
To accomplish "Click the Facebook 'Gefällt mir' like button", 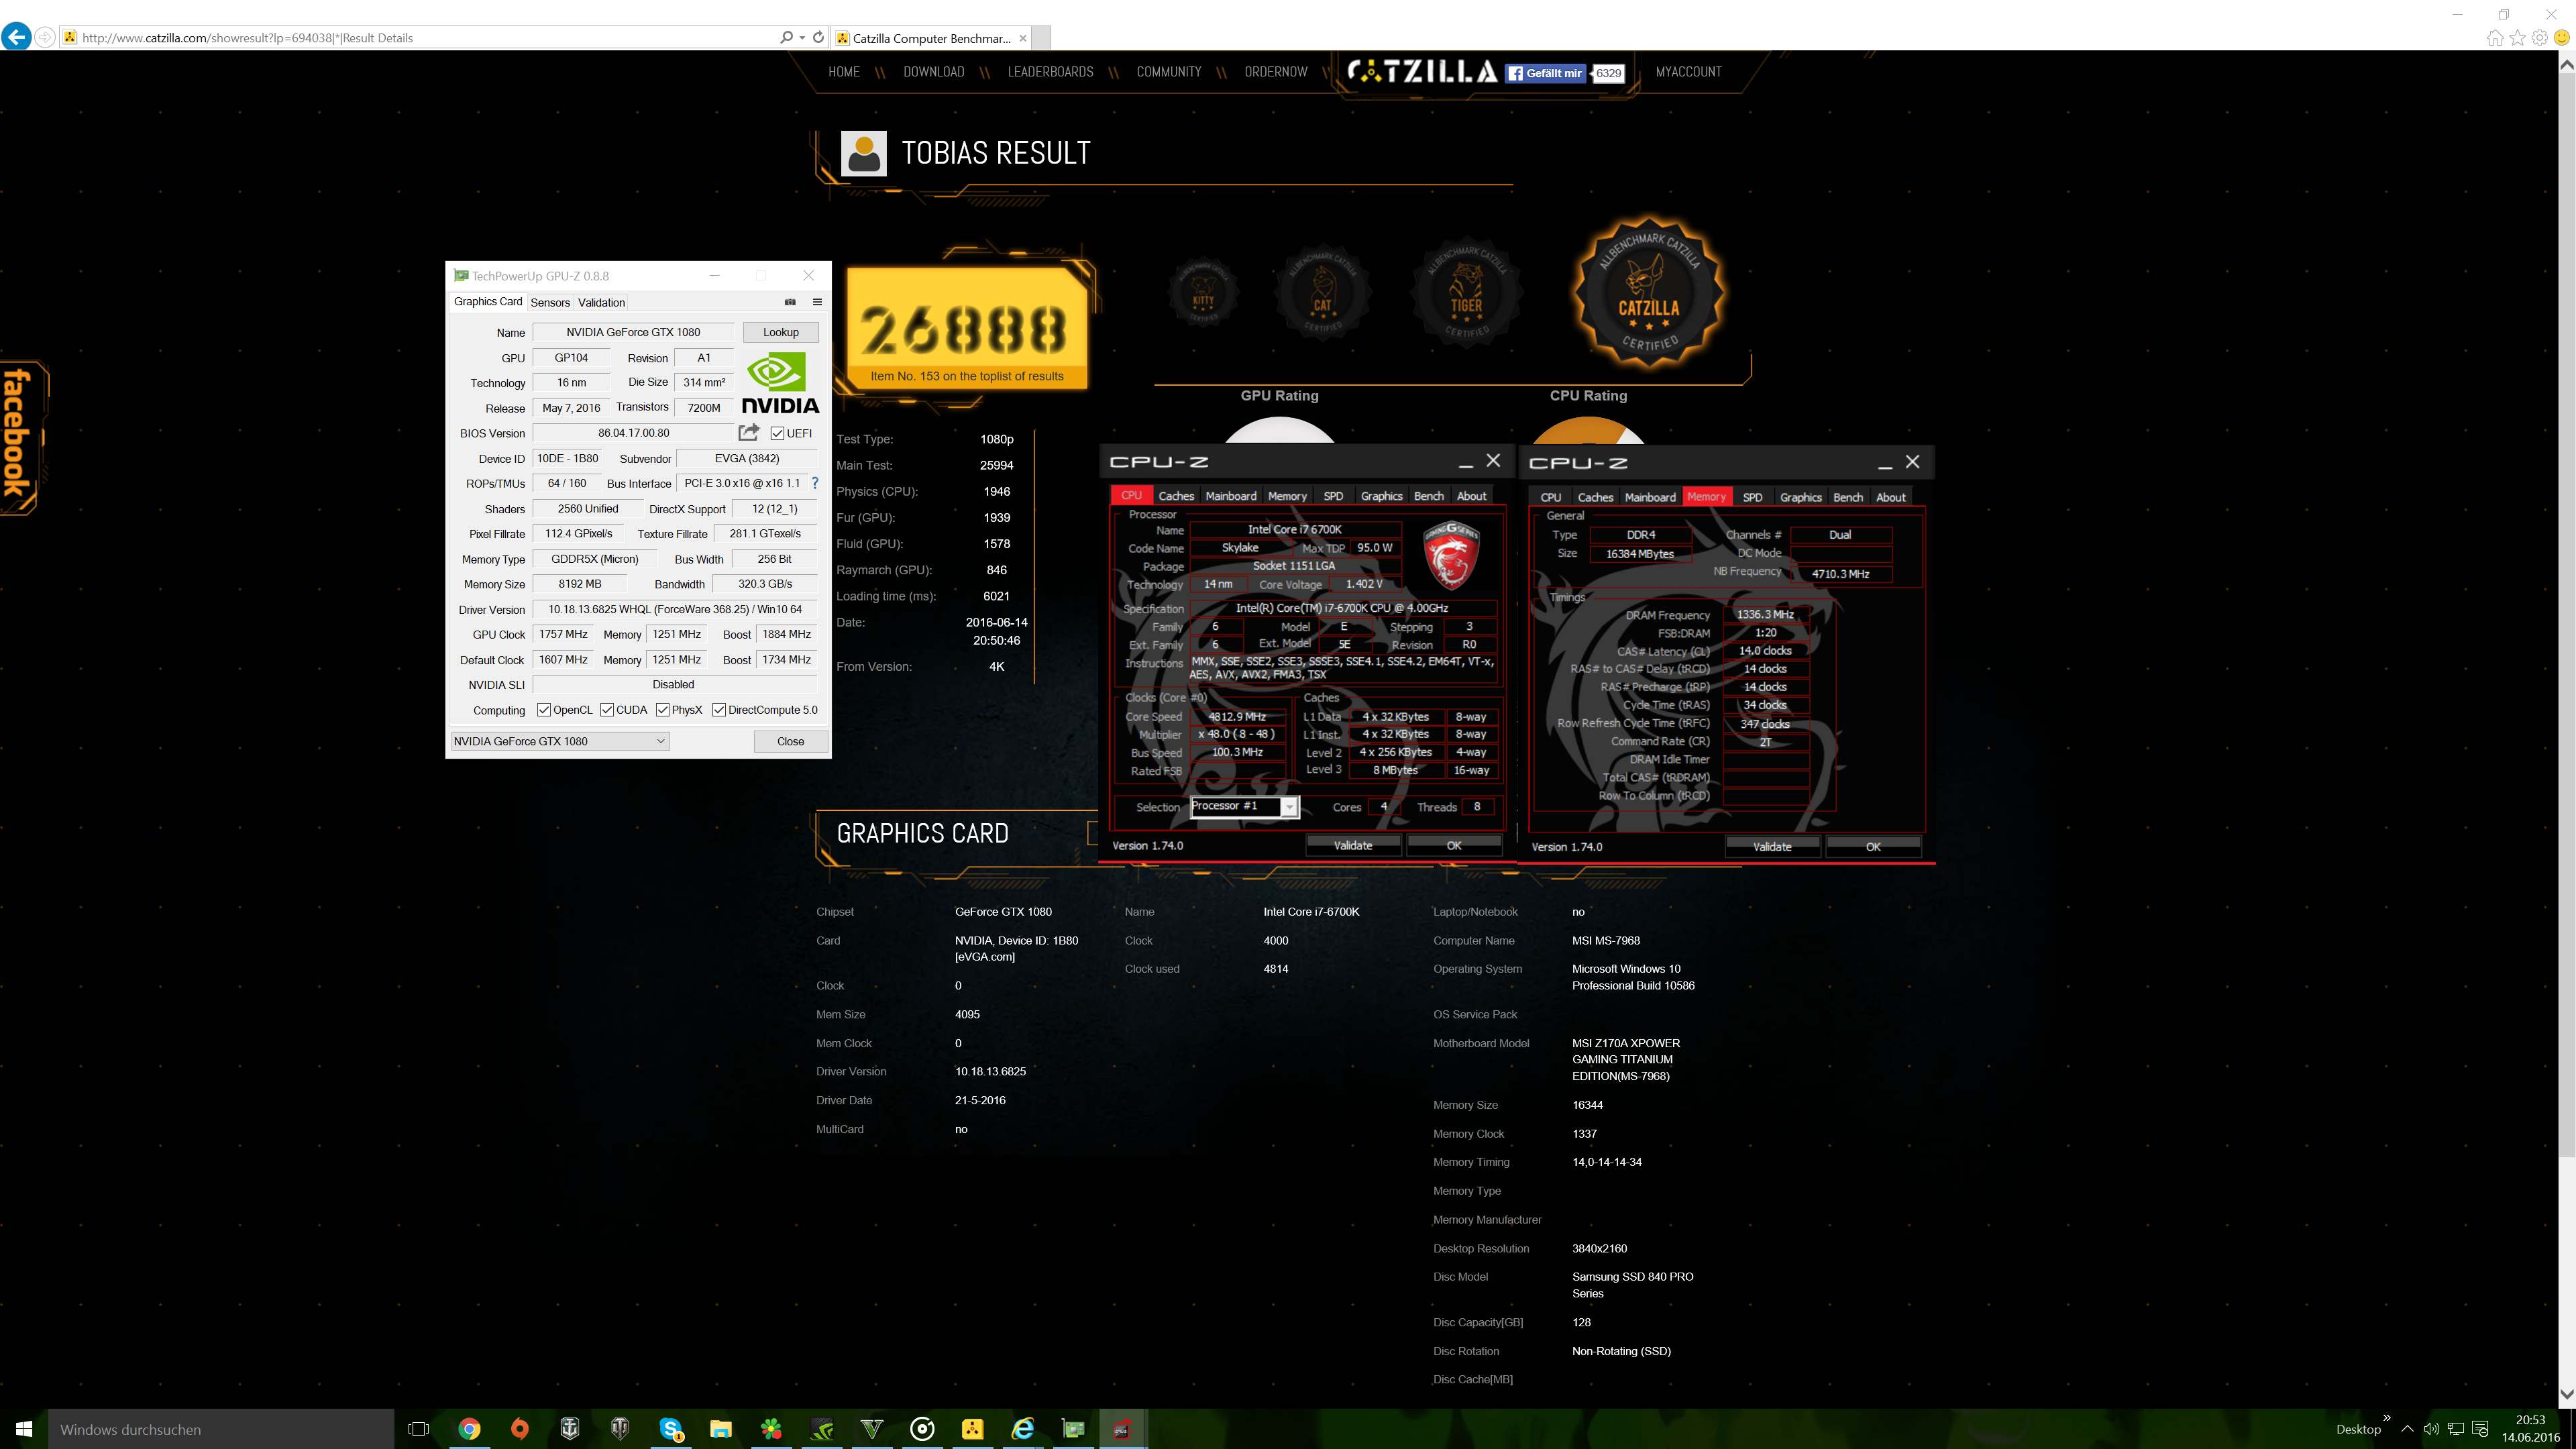I will pos(1546,73).
